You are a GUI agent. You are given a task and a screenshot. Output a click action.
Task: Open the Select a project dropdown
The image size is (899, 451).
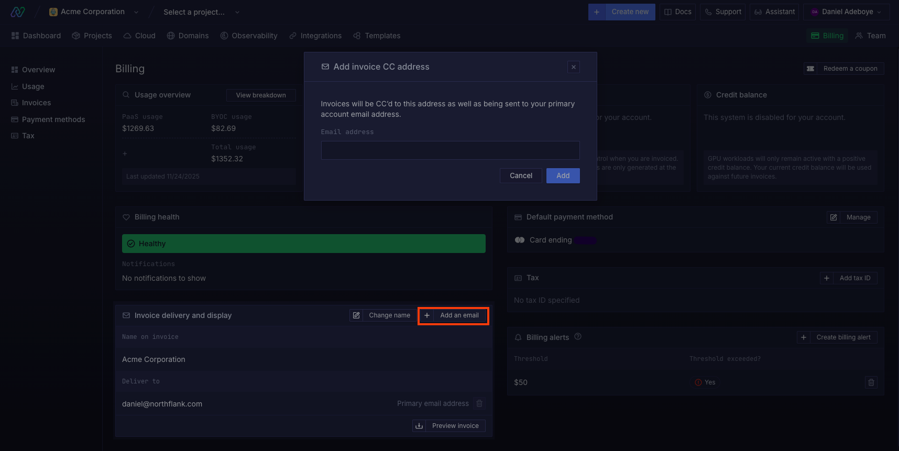(x=201, y=12)
